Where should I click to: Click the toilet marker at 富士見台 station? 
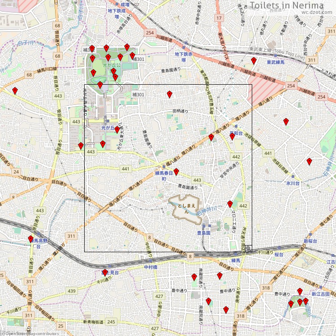coord(105,272)
